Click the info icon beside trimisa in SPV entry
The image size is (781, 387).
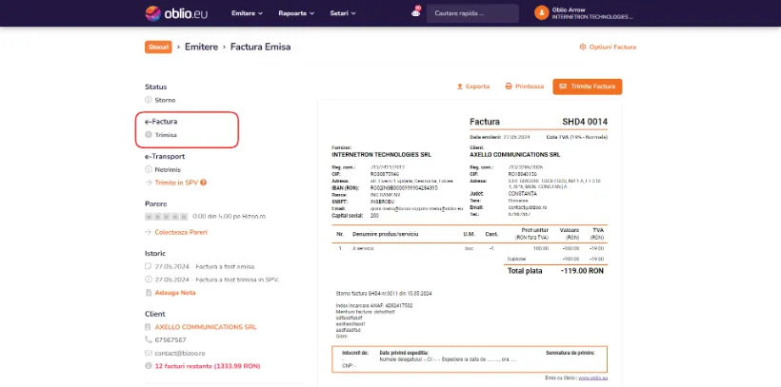pos(148,279)
